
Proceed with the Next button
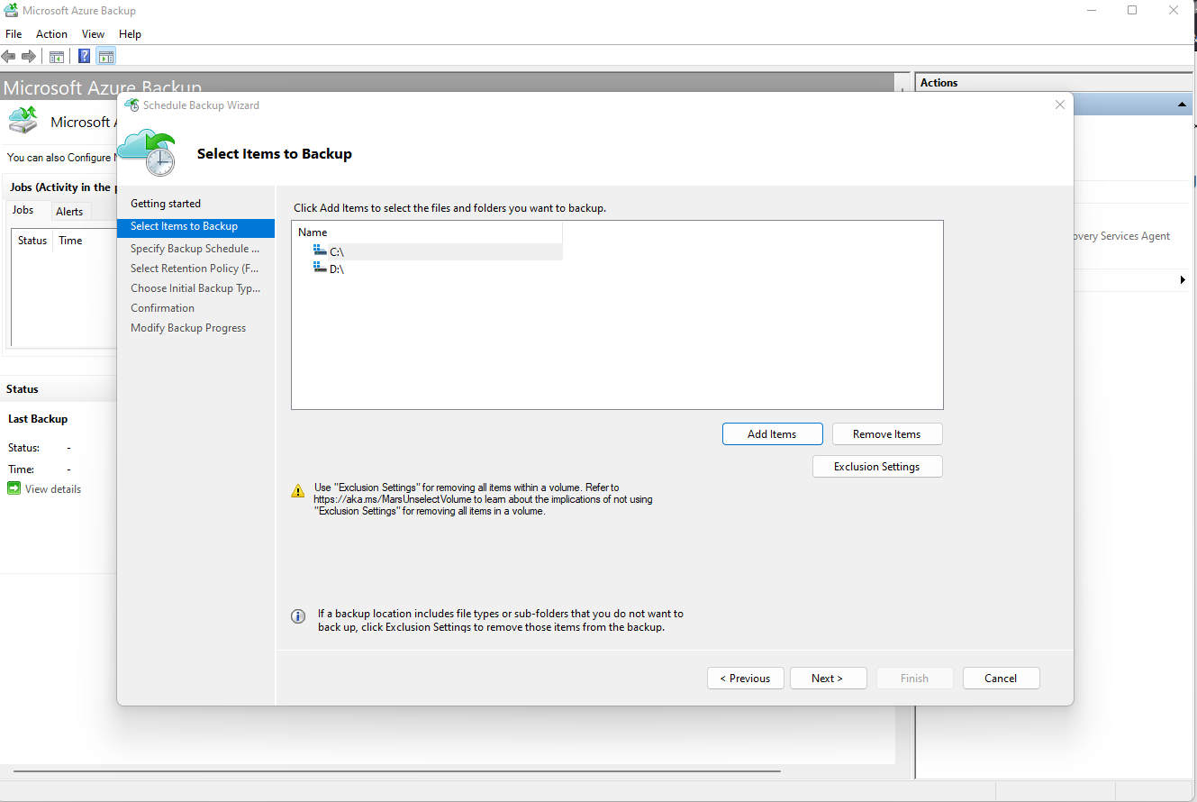[828, 678]
